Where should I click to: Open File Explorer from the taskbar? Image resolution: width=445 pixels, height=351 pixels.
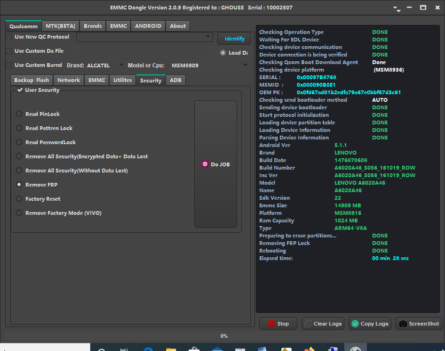coord(171,349)
